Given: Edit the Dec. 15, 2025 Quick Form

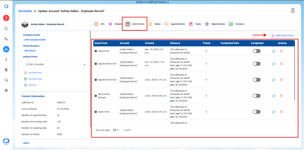Looking at the screenshot, I should coord(274,51).
